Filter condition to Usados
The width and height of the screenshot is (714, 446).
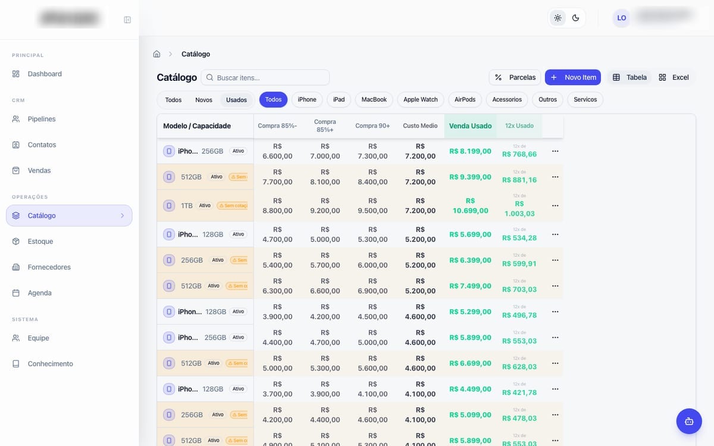click(236, 100)
